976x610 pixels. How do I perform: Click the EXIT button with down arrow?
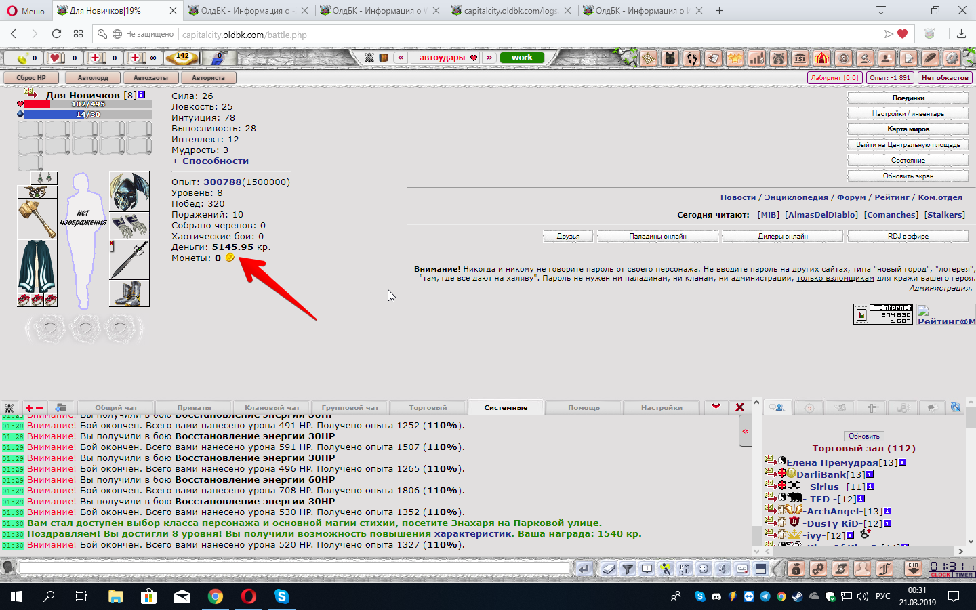click(913, 569)
